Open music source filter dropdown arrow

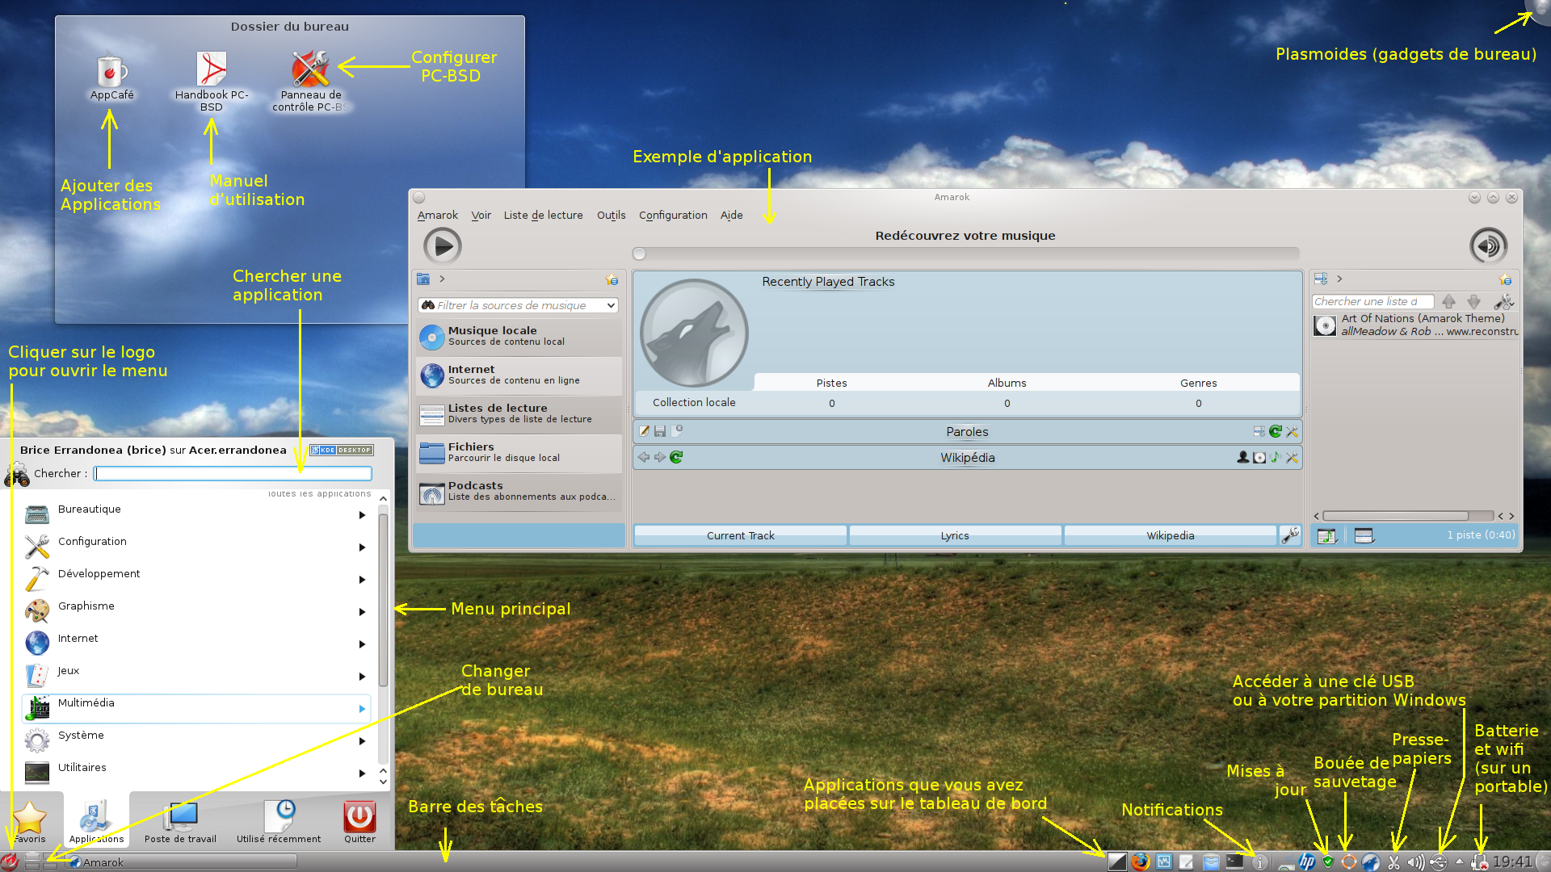click(611, 305)
